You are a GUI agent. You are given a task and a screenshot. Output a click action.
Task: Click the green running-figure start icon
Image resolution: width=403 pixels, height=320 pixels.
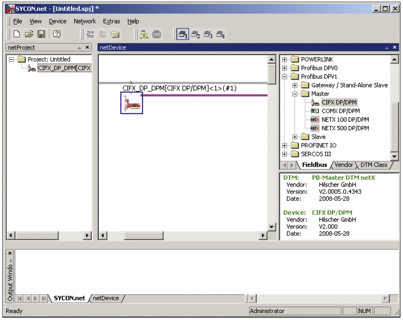[144, 34]
